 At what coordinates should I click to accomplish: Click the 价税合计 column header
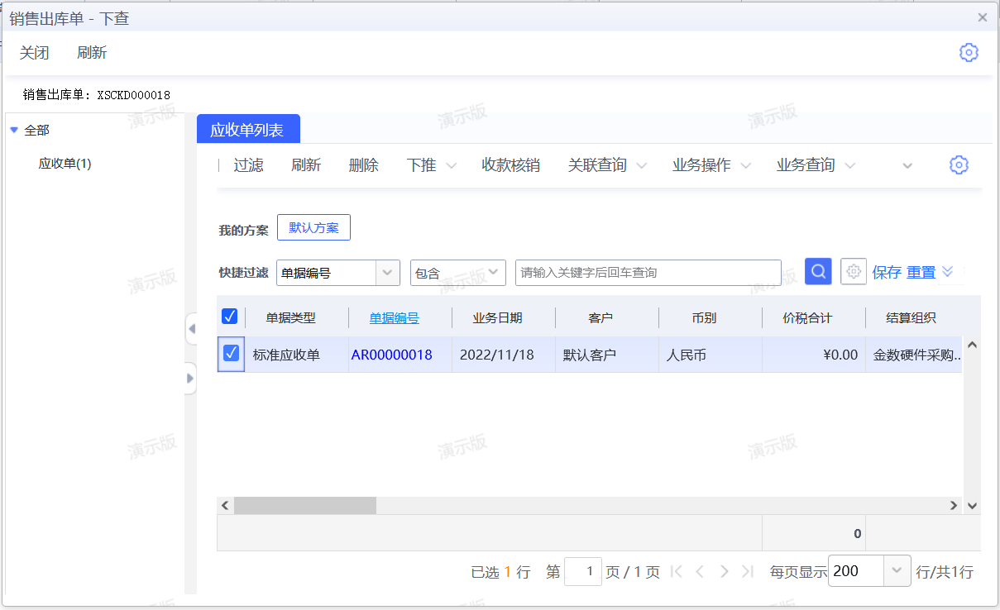(x=807, y=317)
